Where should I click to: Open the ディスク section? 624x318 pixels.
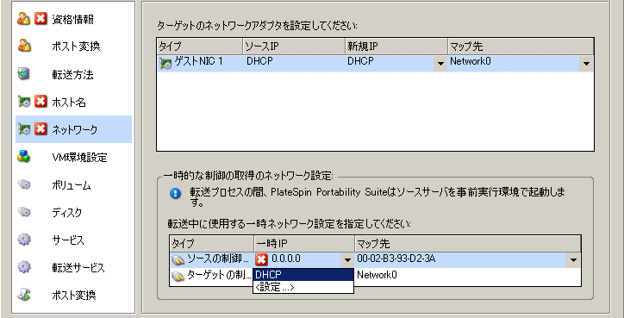tap(67, 213)
